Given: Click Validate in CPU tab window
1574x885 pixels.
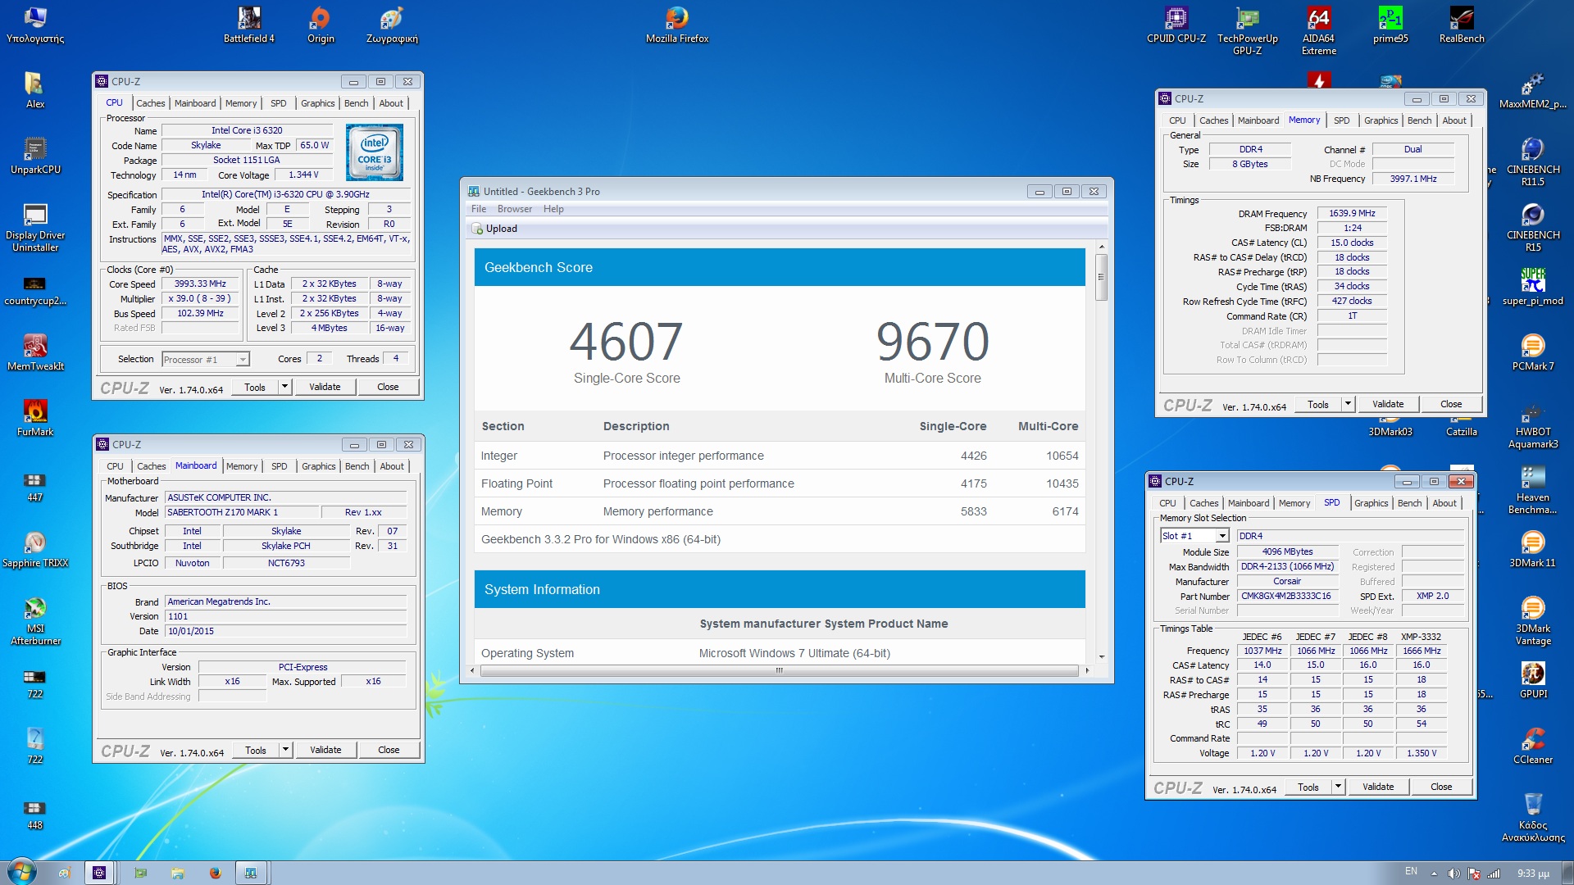Looking at the screenshot, I should click(325, 387).
